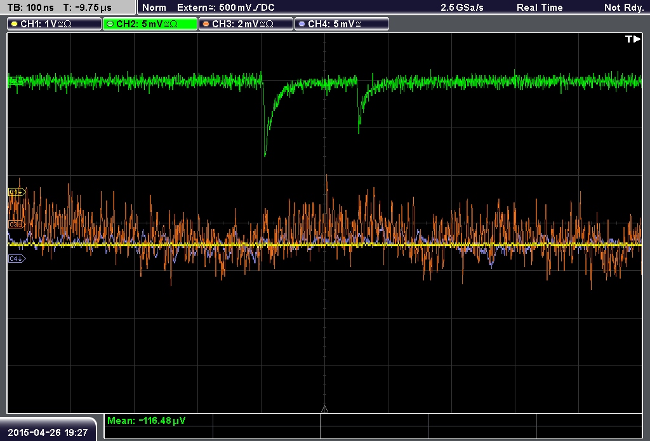
Task: Click the Real Time acquisition mode label
Action: [540, 8]
